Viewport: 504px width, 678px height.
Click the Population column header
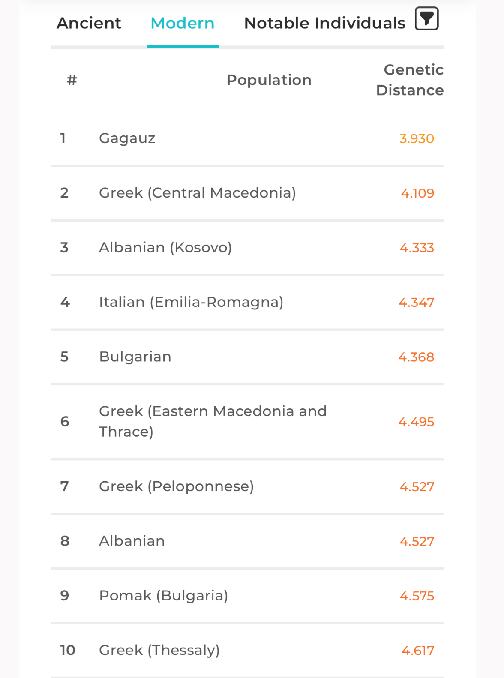click(x=269, y=80)
